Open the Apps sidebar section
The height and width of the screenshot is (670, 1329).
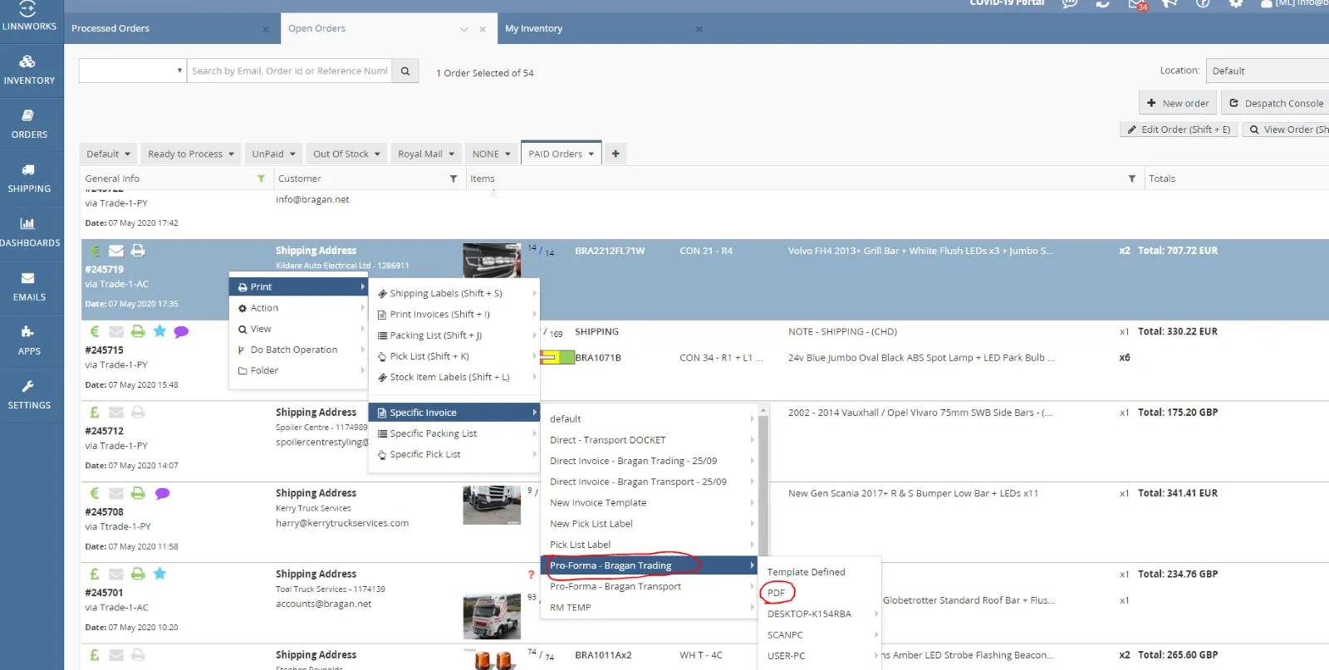click(29, 340)
